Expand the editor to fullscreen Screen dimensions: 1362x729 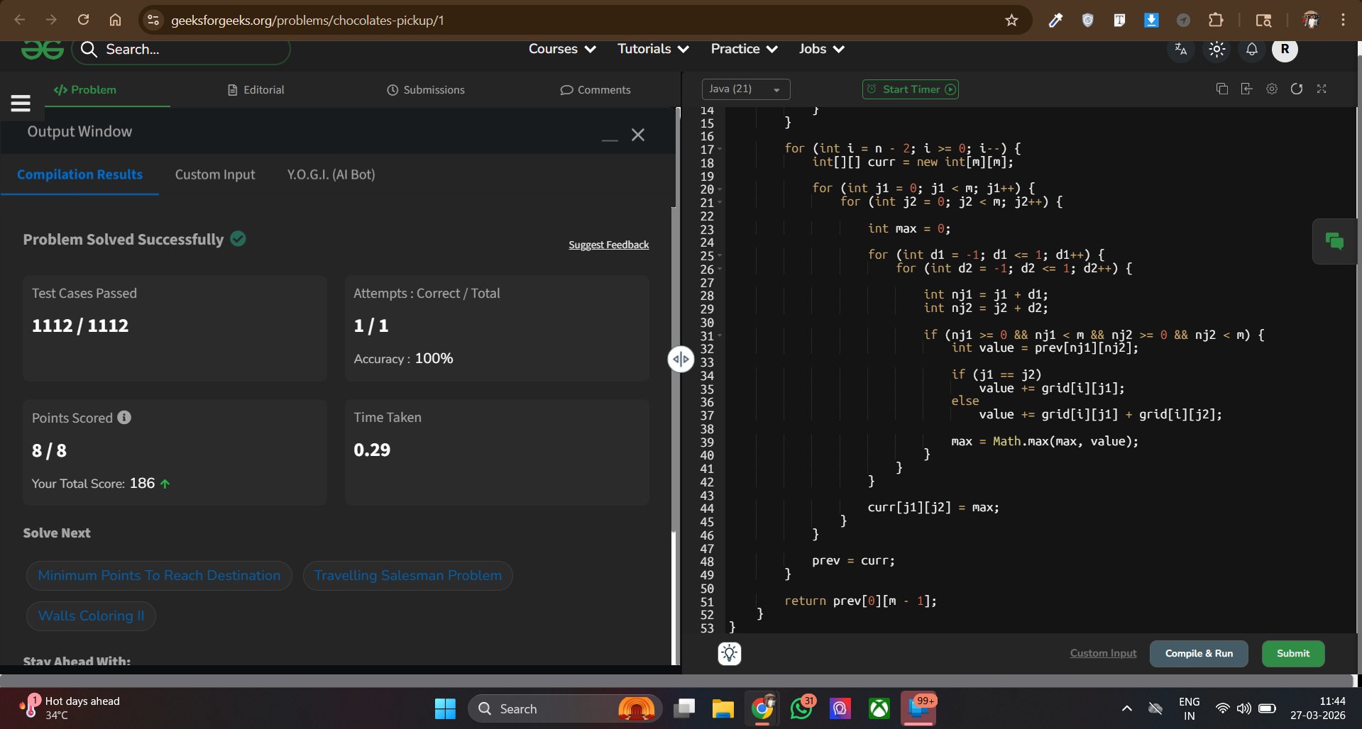1322,89
